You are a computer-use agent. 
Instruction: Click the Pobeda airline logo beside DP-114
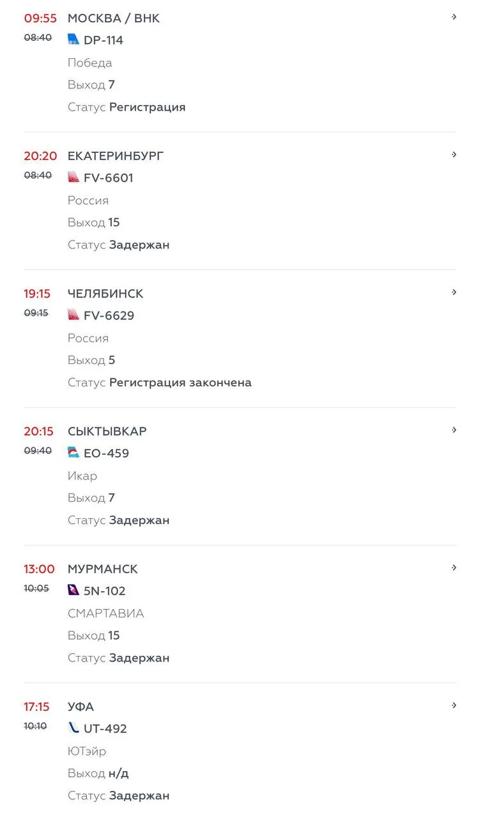coord(73,40)
